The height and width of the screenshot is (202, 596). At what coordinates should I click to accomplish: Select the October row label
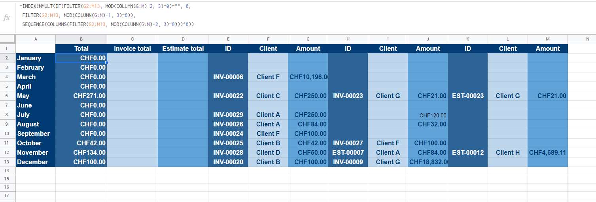[36, 143]
